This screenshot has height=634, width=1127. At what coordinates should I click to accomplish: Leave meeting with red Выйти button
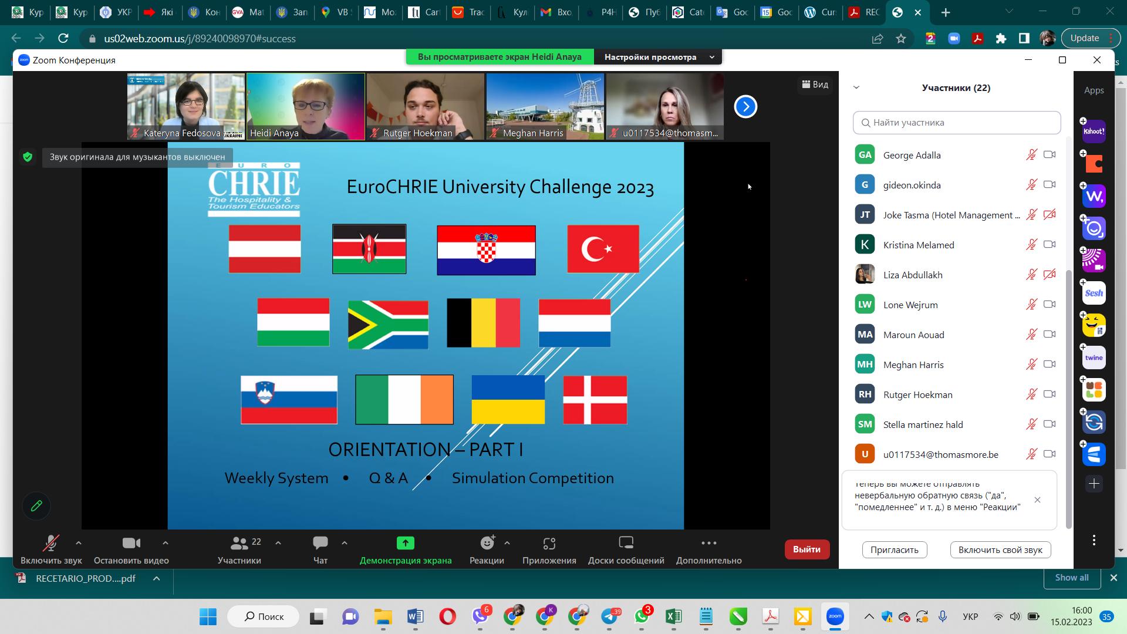pos(807,549)
